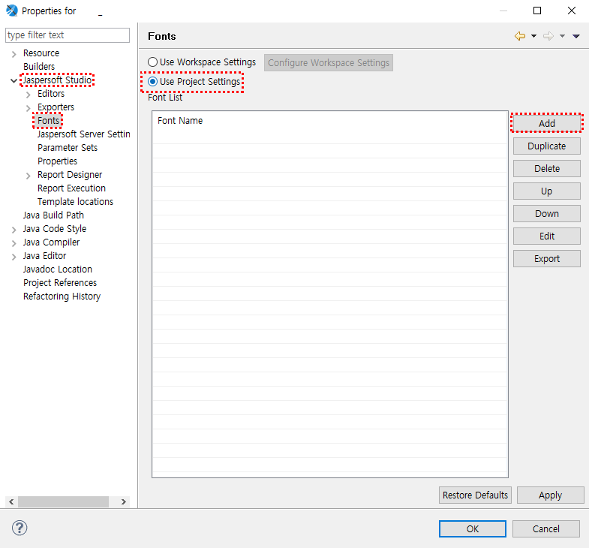Click the Add font button
This screenshot has width=589, height=548.
pyautogui.click(x=546, y=123)
